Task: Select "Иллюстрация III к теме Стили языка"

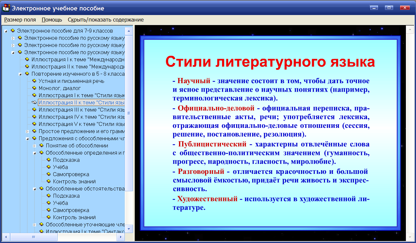Action: coord(75,110)
